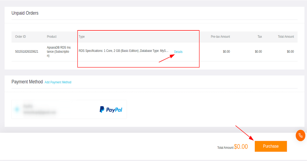Click the orange phone support icon
This screenshot has height=161, width=307.
coord(300,135)
